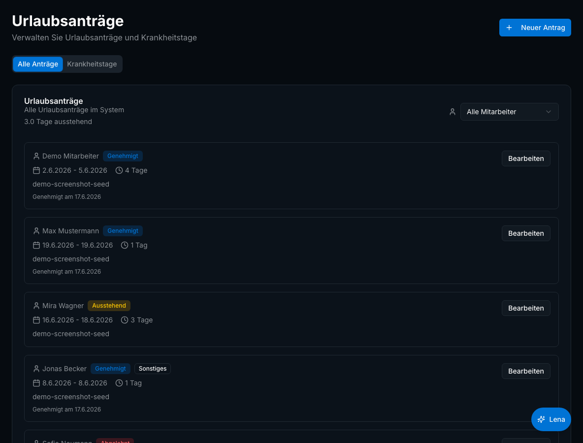The image size is (583, 443).
Task: Switch to the Alle Anträge tab
Action: pos(38,64)
